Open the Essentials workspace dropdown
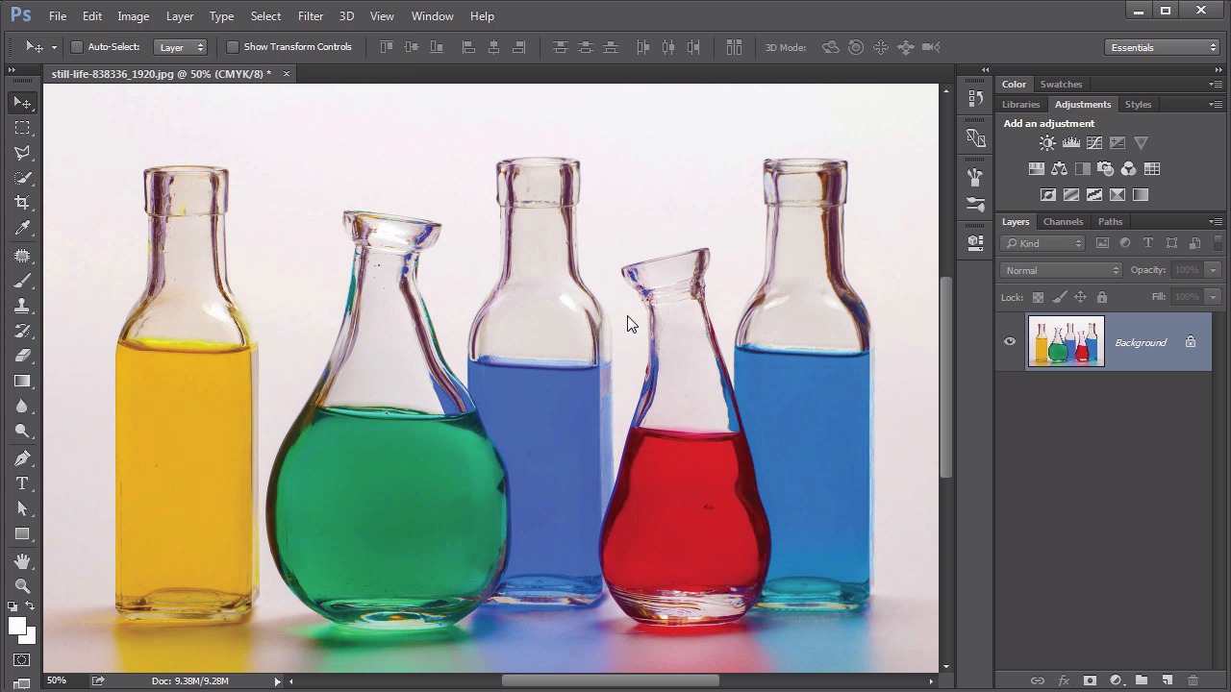The image size is (1231, 692). coord(1162,47)
